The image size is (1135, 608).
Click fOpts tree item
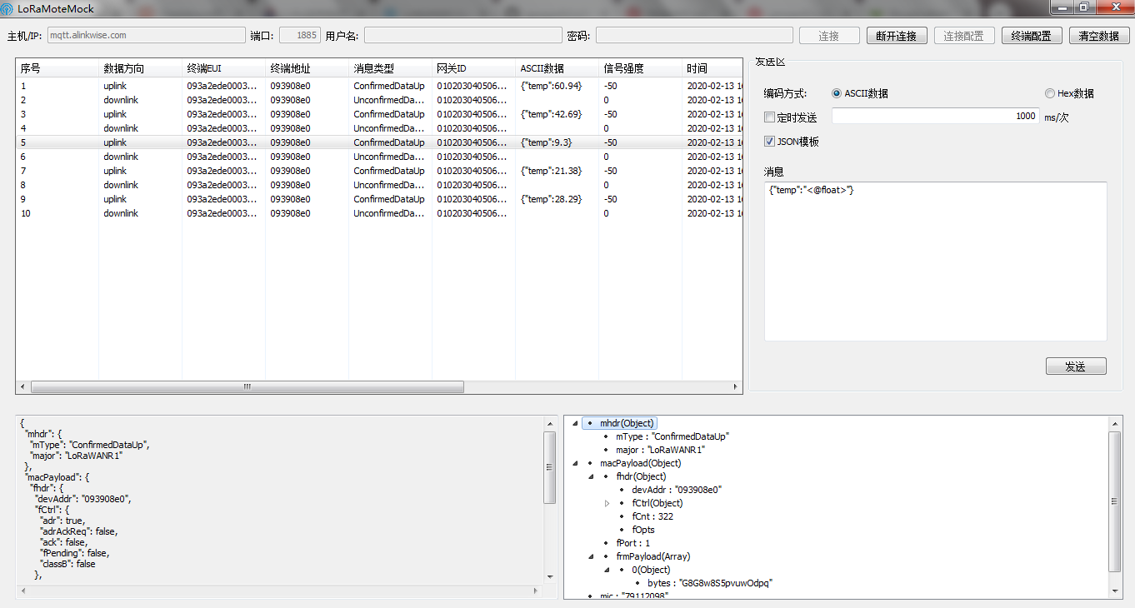(x=643, y=530)
